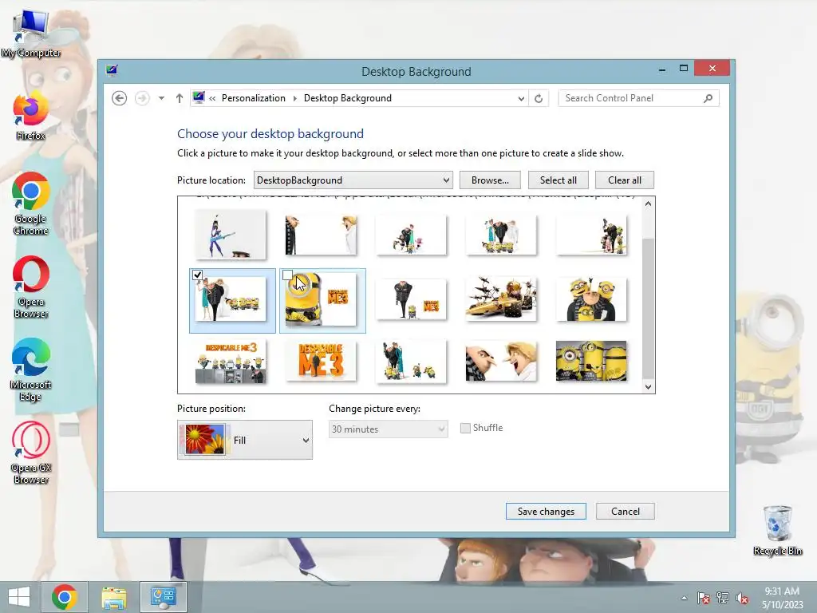Select Gru and Dru face-to-face thumbnail
The width and height of the screenshot is (817, 613).
501,362
